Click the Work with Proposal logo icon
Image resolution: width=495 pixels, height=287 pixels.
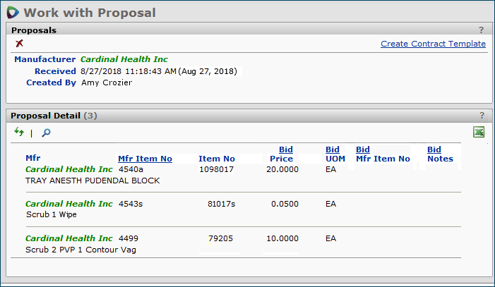coord(13,12)
